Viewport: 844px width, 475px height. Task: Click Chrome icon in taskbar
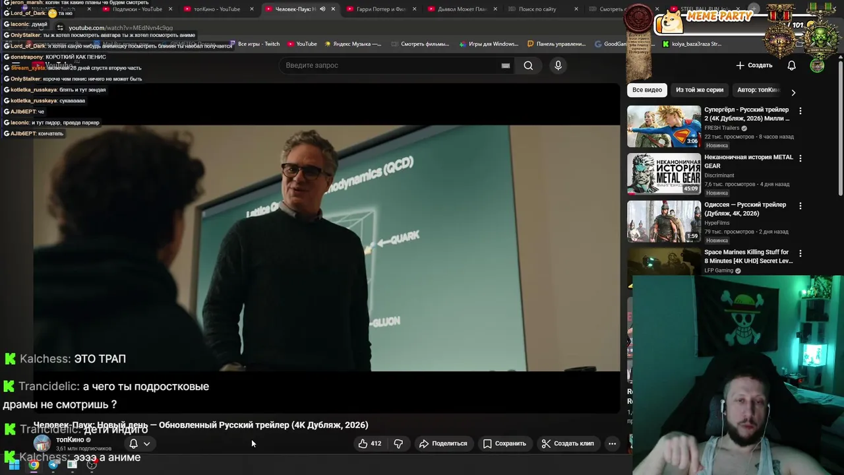tap(34, 465)
